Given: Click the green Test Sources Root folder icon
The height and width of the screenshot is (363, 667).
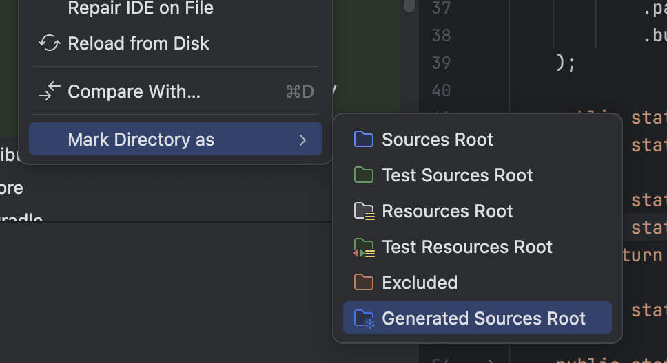Looking at the screenshot, I should 364,175.
